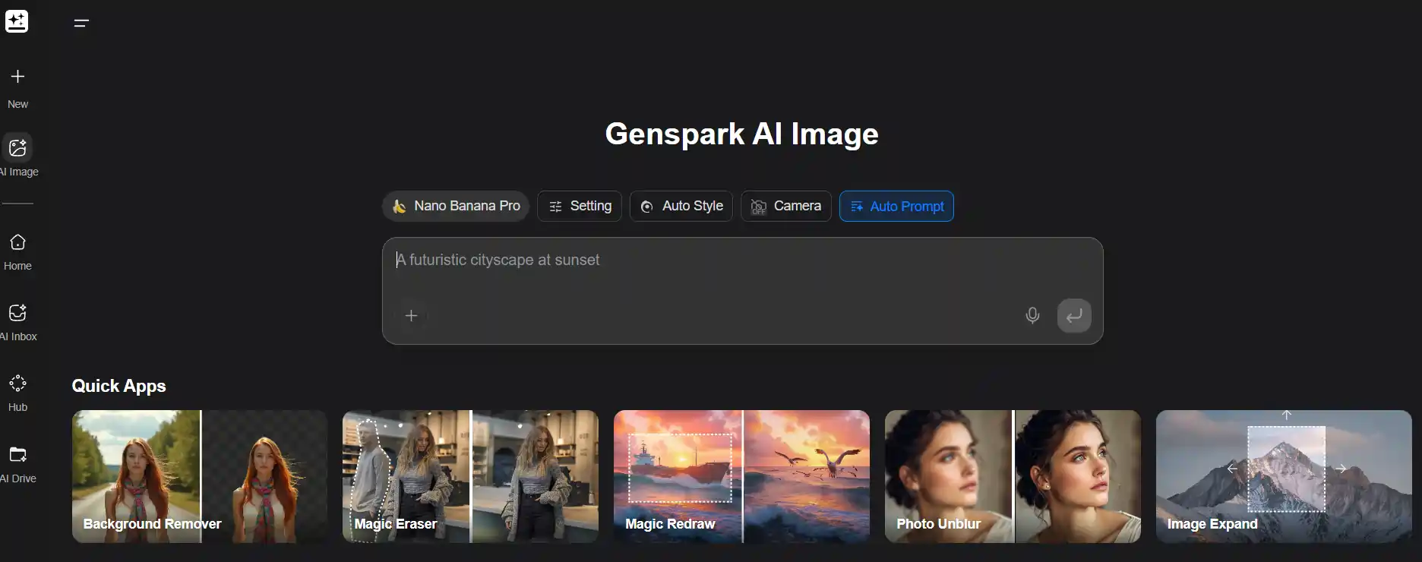Viewport: 1422px width, 562px height.
Task: Open the Auto Style selector
Action: coord(681,206)
